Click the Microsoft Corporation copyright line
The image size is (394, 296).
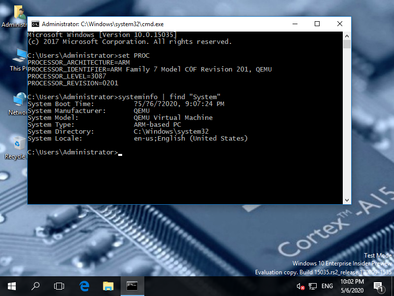[130, 42]
